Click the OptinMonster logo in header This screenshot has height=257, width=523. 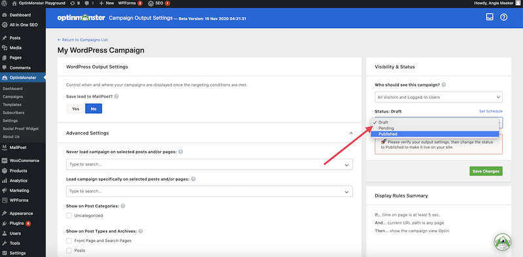tap(81, 18)
